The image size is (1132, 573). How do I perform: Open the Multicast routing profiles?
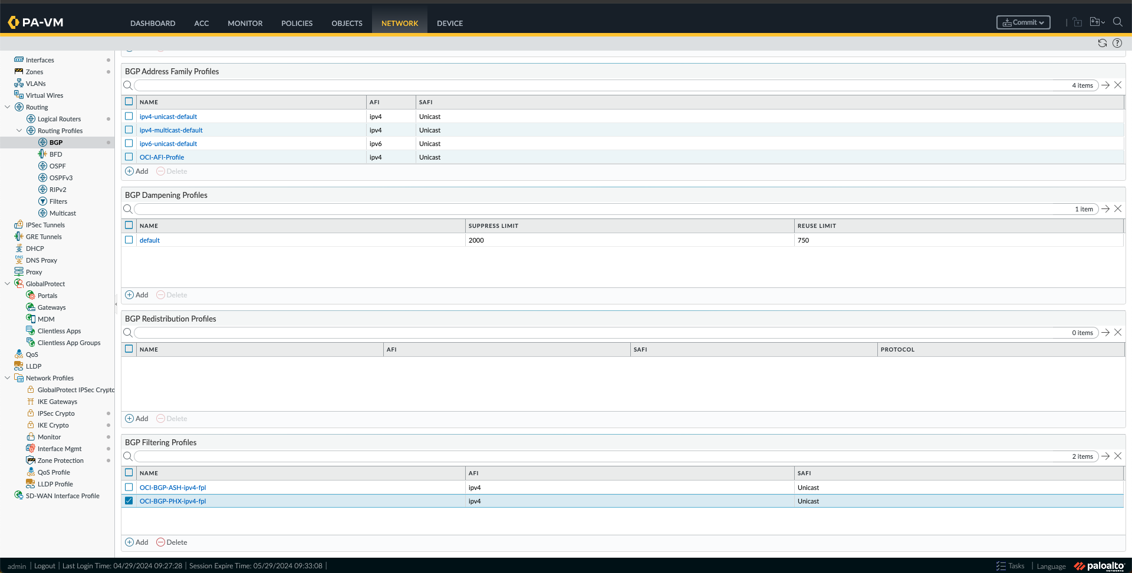pos(61,213)
